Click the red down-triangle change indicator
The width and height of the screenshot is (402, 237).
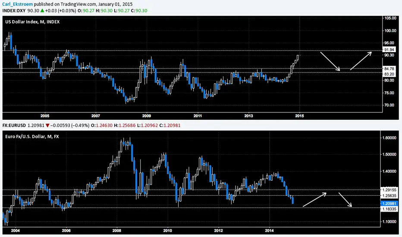point(47,125)
